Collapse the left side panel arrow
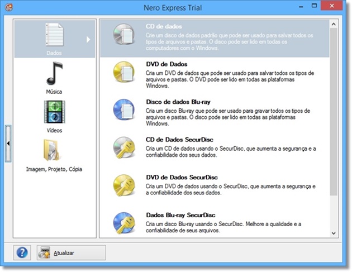 click(x=8, y=144)
